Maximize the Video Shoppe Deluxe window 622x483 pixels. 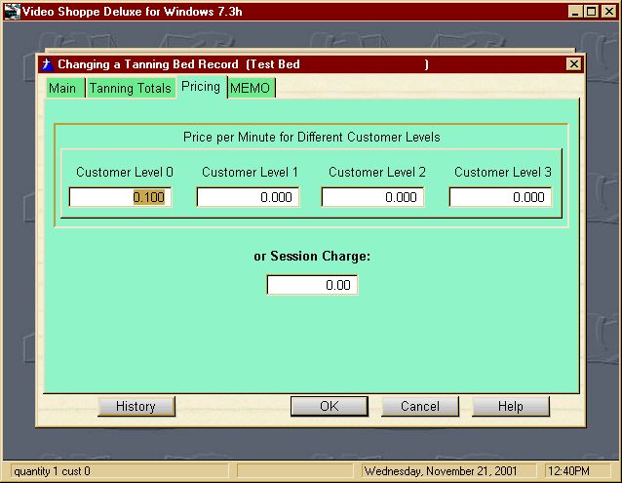click(x=593, y=12)
